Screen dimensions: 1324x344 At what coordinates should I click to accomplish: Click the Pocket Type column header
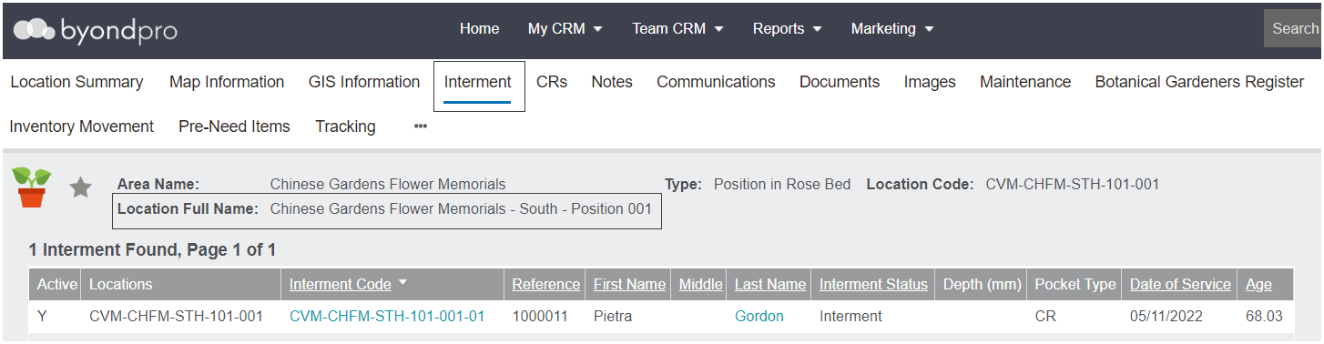pyautogui.click(x=1075, y=284)
